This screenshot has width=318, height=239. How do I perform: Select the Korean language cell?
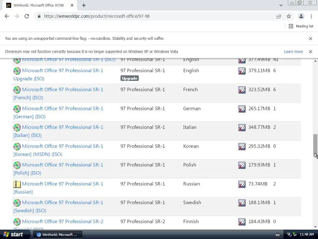[191, 146]
